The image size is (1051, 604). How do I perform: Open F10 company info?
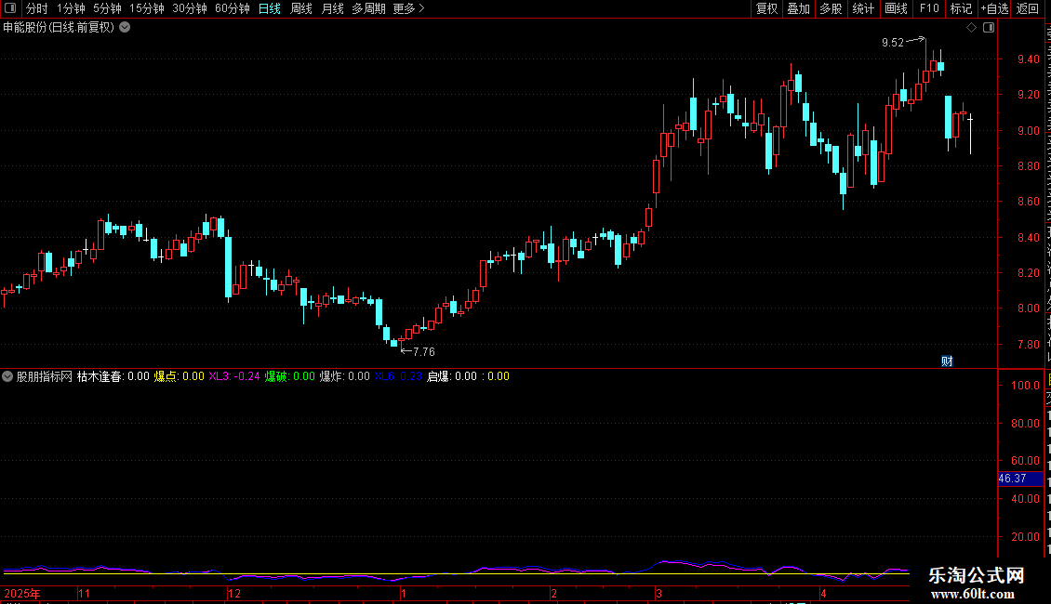pyautogui.click(x=929, y=8)
